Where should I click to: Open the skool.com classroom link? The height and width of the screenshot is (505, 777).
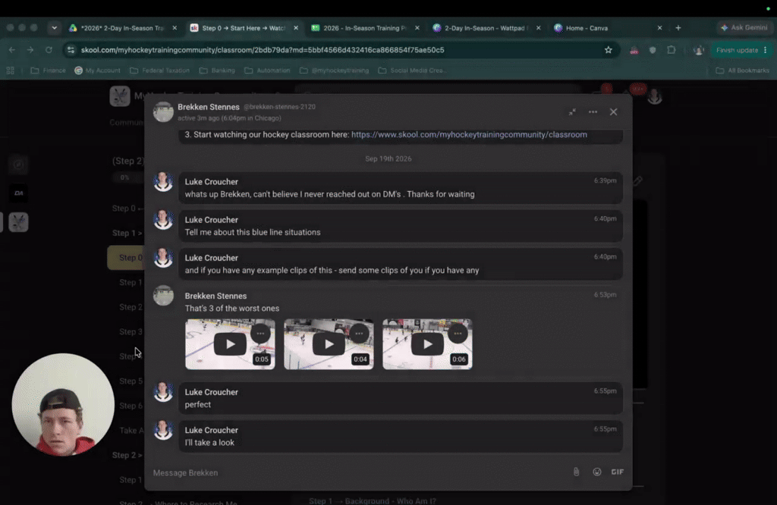pos(469,135)
